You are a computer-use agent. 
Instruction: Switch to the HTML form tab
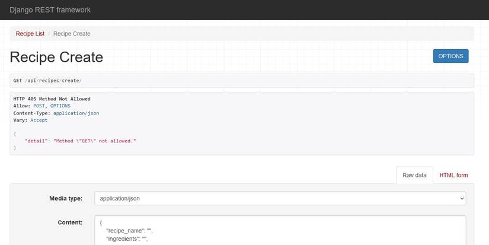pyautogui.click(x=453, y=175)
